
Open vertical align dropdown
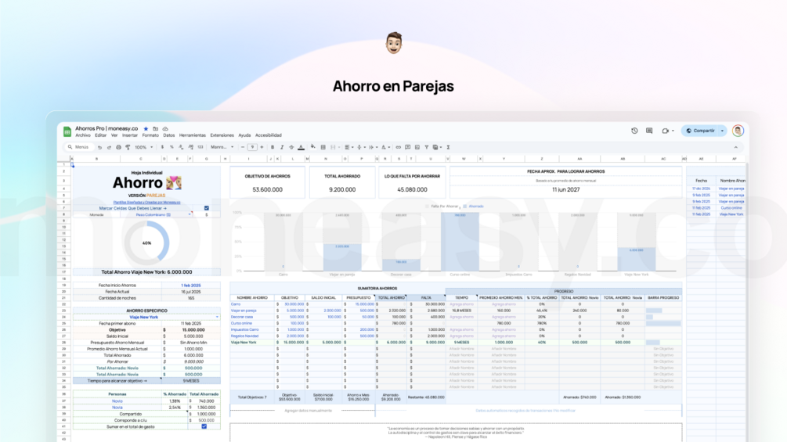pos(361,147)
